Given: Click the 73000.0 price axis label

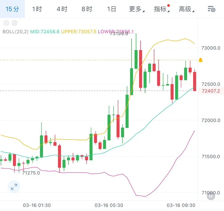Looking at the screenshot, I should (211, 48).
